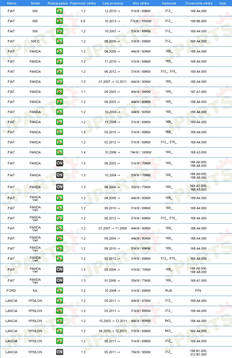
Task: Click the KA model cell
Action: pyautogui.click(x=35, y=291)
